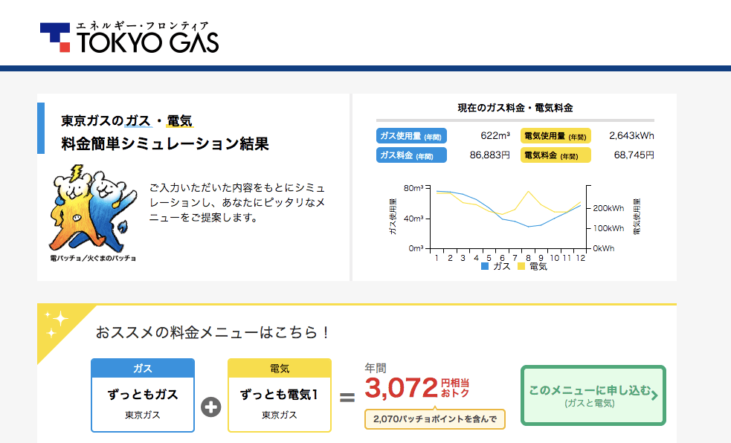This screenshot has width=731, height=443.
Task: Select the ずっとも電気1 plan card
Action: point(280,395)
